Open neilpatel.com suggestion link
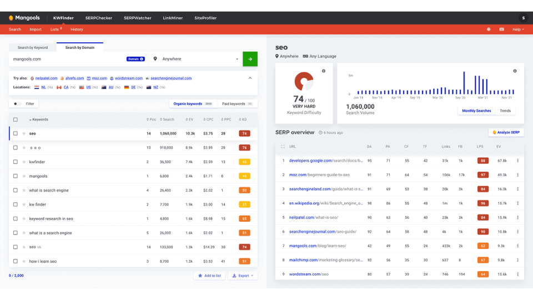 click(x=46, y=78)
